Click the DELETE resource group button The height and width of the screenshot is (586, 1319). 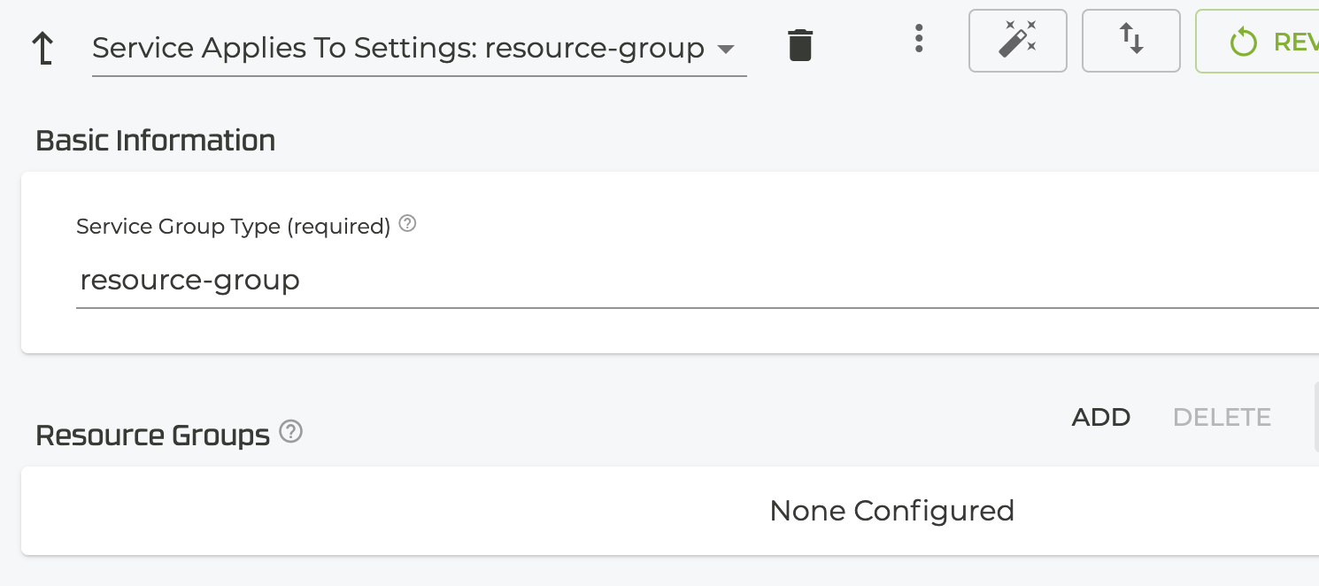coord(1222,417)
